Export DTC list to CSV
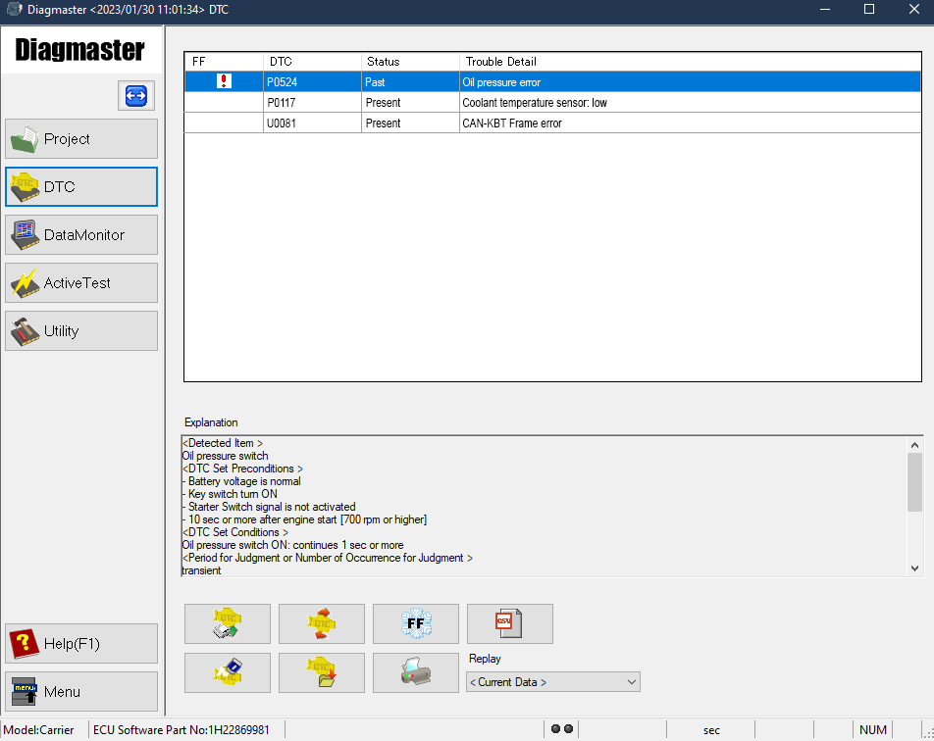The height and width of the screenshot is (741, 934). (x=510, y=623)
